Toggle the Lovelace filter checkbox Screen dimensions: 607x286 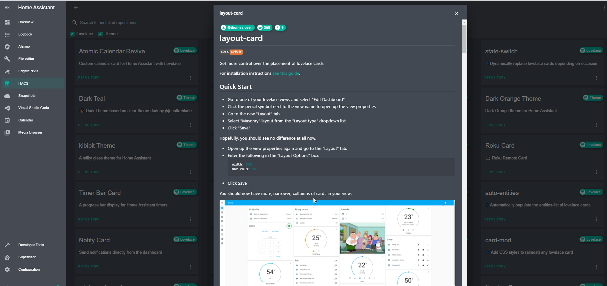(x=72, y=34)
